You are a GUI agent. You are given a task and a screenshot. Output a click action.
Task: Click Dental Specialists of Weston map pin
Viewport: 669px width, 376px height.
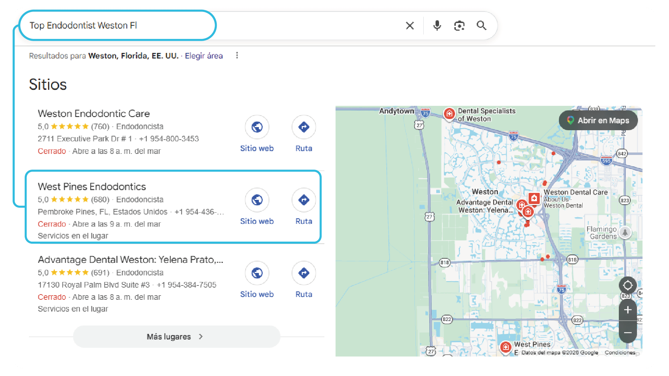click(x=449, y=113)
